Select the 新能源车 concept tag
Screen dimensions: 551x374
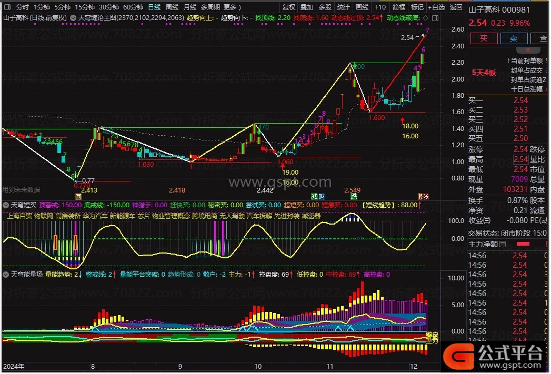[122, 216]
